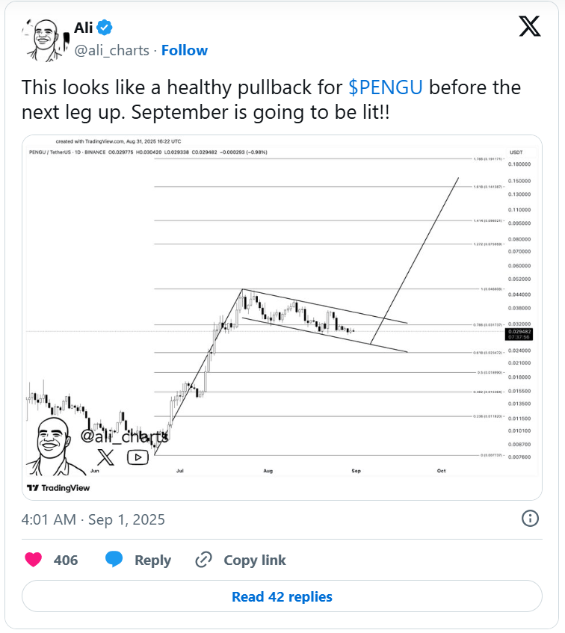
Task: Click the blue verified badge
Action: pos(105,28)
